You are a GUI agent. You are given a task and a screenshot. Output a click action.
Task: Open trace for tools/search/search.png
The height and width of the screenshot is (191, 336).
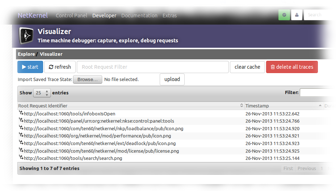pos(73,158)
